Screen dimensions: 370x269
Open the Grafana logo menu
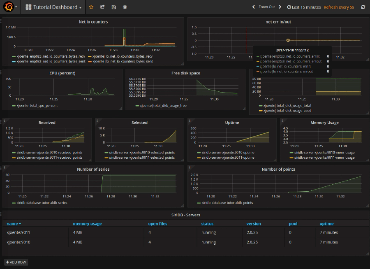coord(10,7)
